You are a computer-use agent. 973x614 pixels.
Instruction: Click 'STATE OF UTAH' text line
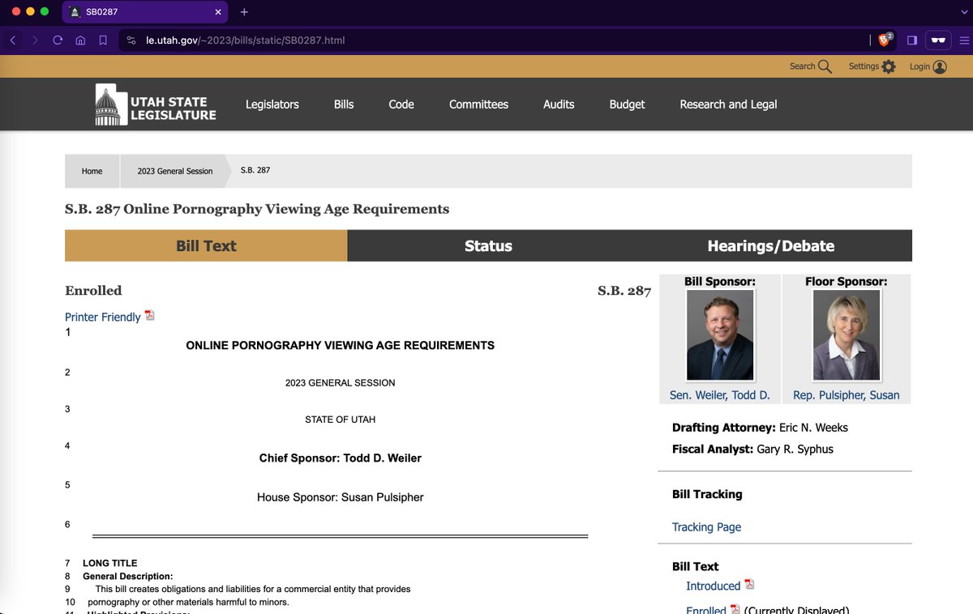[341, 420]
